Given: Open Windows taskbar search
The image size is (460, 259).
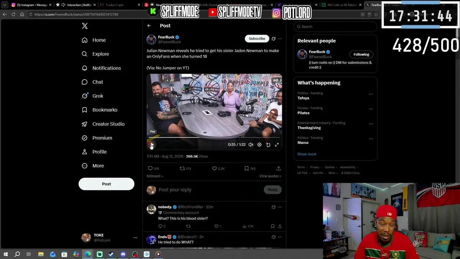Looking at the screenshot, I should [x=17, y=254].
